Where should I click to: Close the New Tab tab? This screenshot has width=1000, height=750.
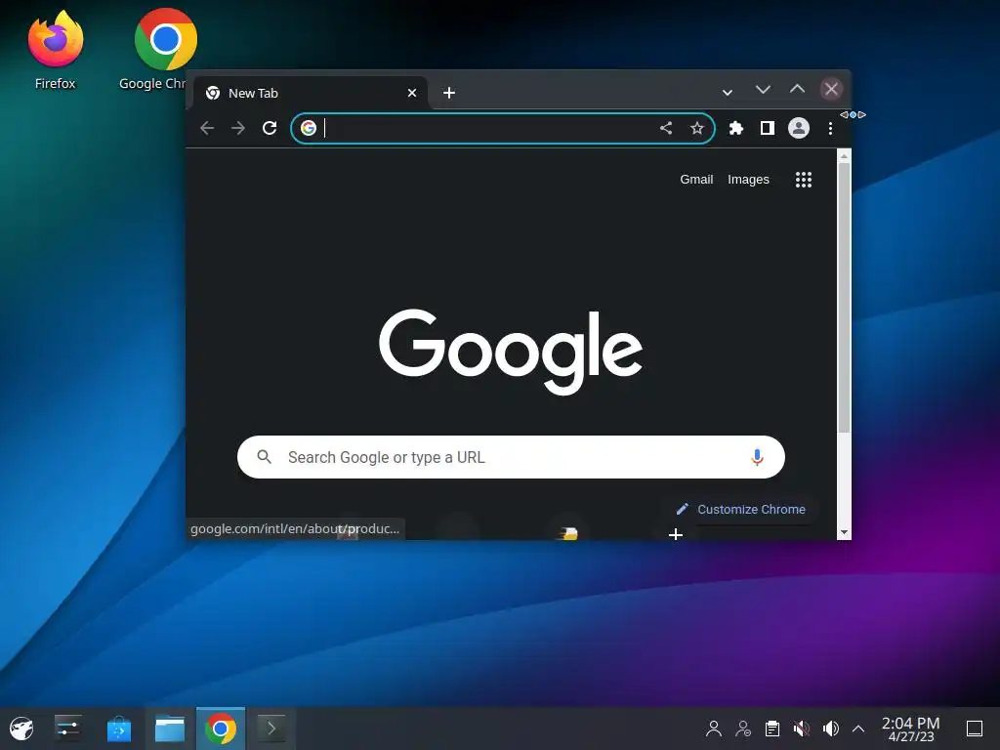pos(412,93)
